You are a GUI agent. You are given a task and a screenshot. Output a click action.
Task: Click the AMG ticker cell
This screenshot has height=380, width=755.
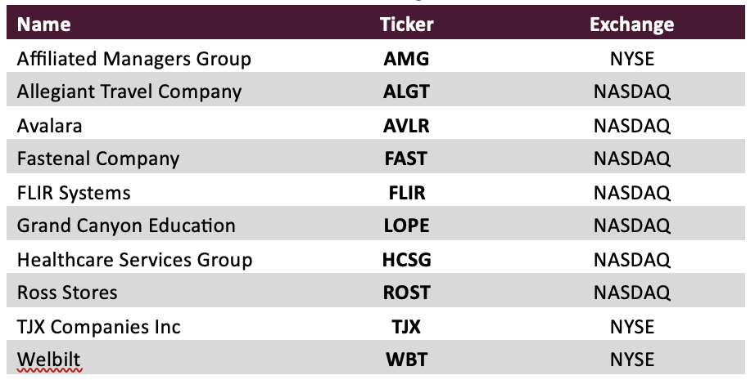pyautogui.click(x=406, y=59)
